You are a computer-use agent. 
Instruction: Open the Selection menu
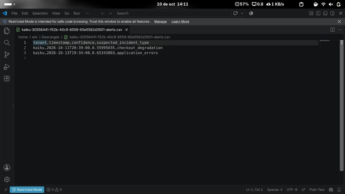[40, 13]
